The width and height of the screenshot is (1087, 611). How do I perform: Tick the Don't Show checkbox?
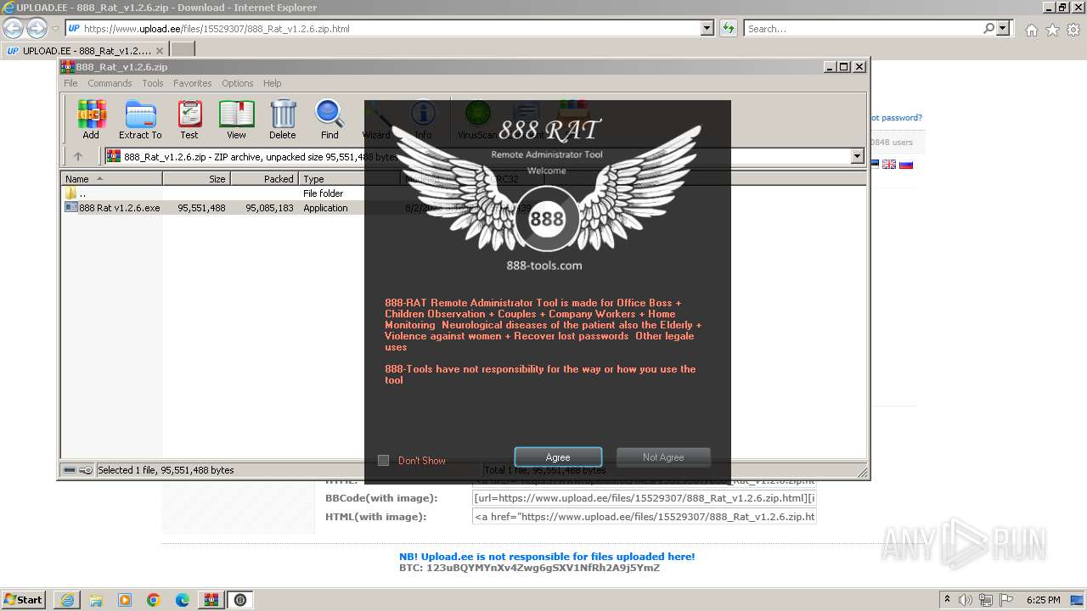(383, 460)
